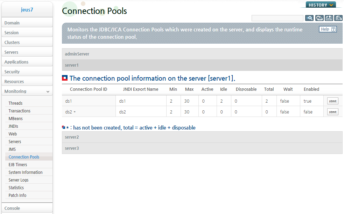This screenshot has width=344, height=214.
Task: Click the apply/refresh arrow toolbar icon
Action: 319,18
